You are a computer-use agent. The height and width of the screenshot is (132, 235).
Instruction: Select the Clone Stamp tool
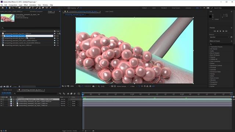[40, 8]
